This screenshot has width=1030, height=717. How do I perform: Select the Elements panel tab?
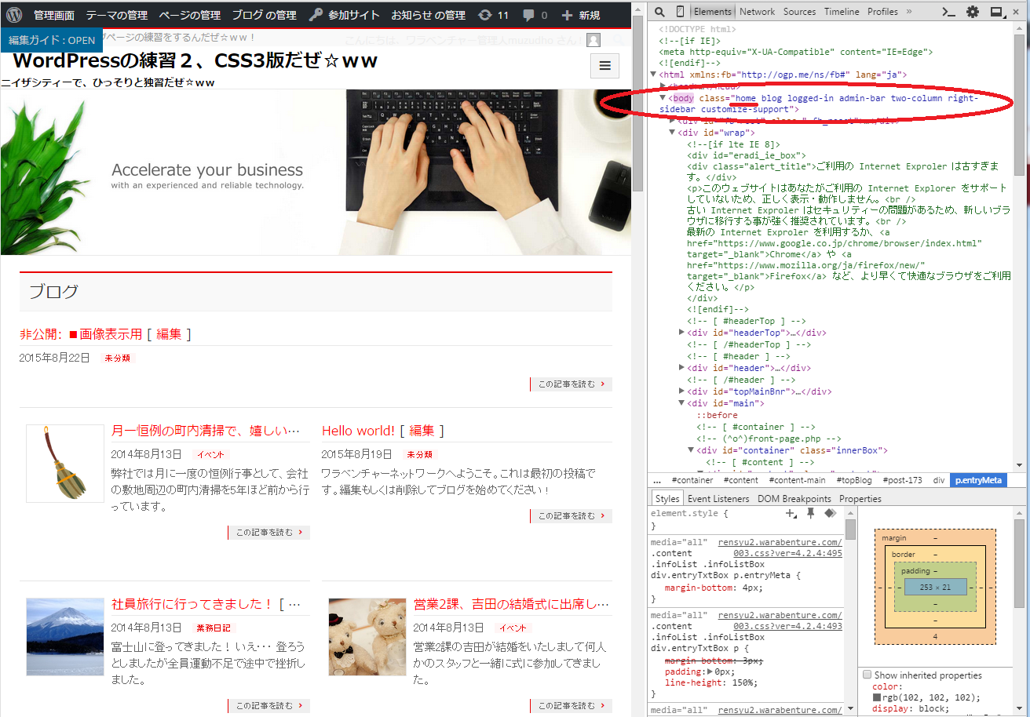point(712,12)
